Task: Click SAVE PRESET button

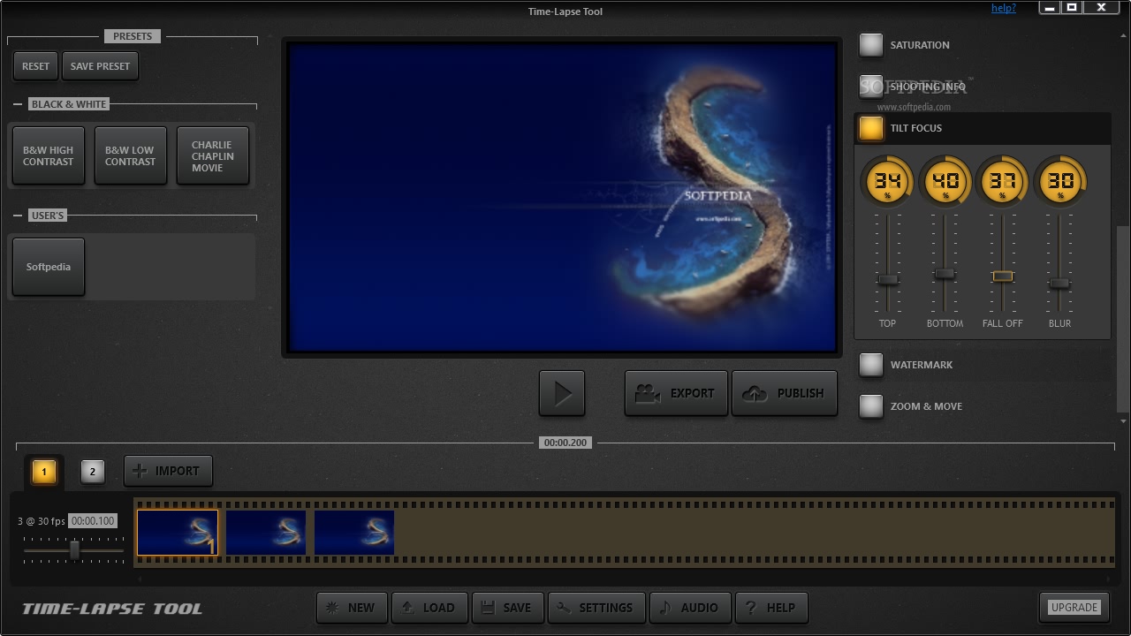Action: point(100,66)
